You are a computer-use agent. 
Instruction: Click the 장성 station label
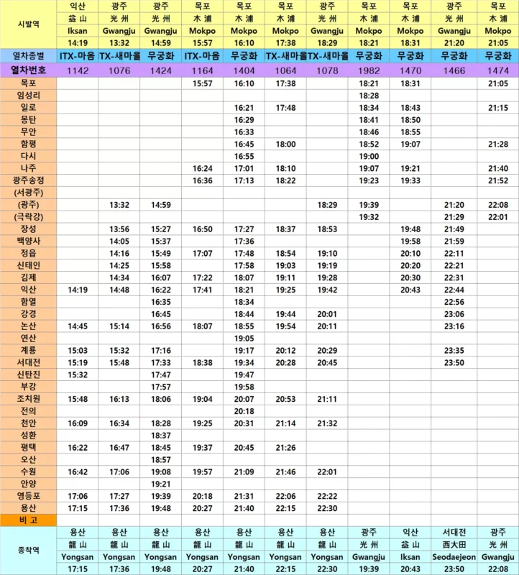(x=28, y=229)
